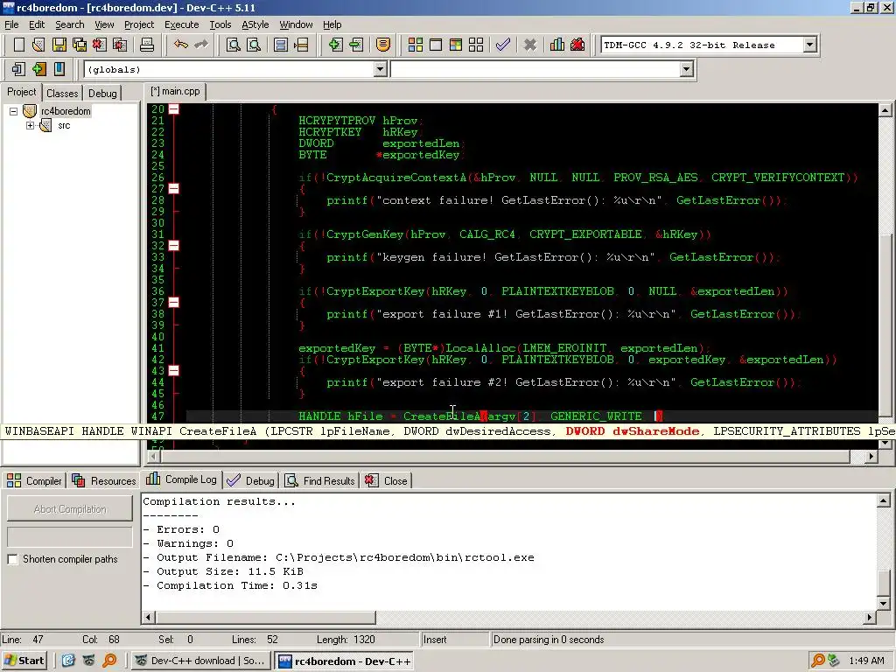This screenshot has width=896, height=672.
Task: Collapse the code fold at line 20
Action: tap(174, 108)
